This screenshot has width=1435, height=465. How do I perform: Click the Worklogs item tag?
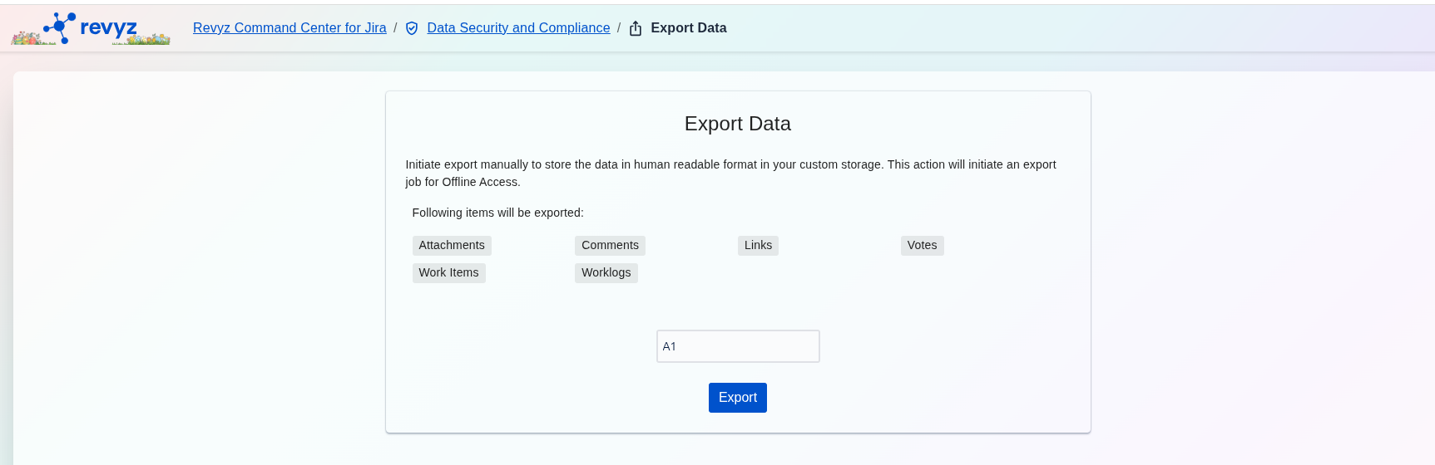coord(606,273)
